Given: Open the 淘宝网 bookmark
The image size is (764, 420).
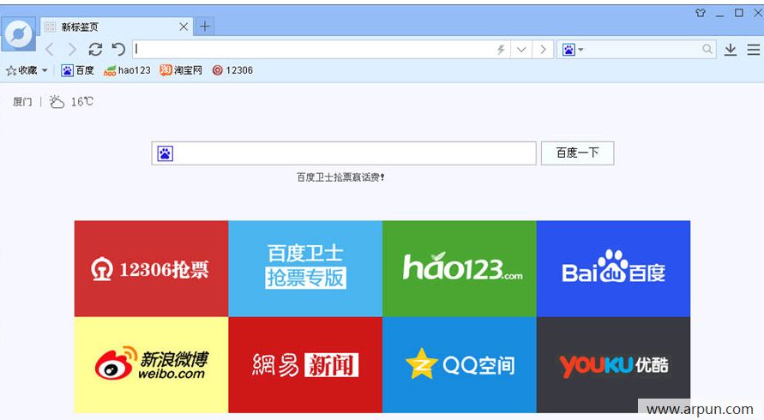Looking at the screenshot, I should coord(181,70).
